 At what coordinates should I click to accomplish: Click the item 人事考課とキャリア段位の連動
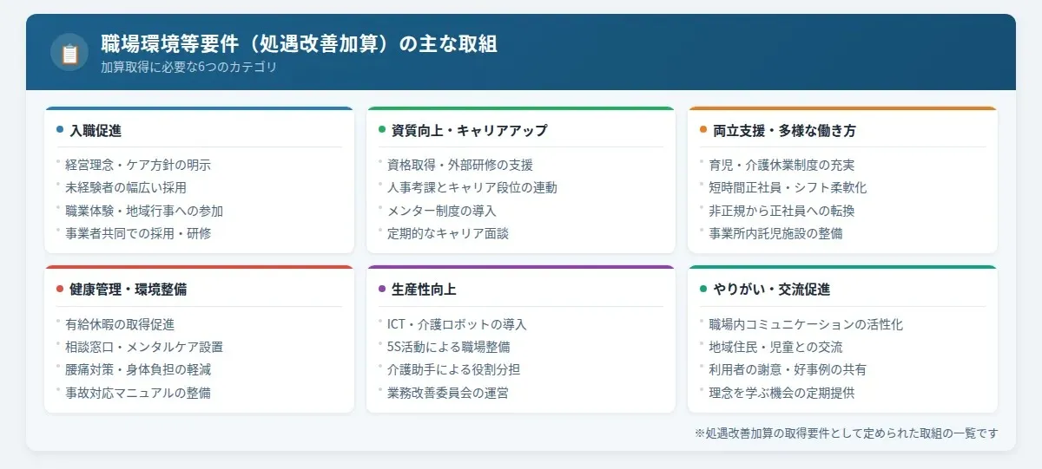coord(472,187)
